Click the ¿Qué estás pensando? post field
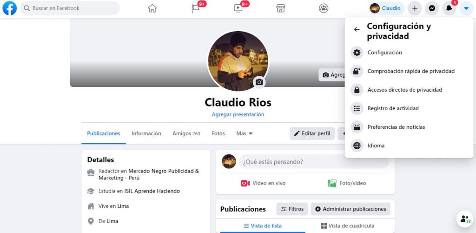Viewport: 476px width, 233px height. coord(314,161)
